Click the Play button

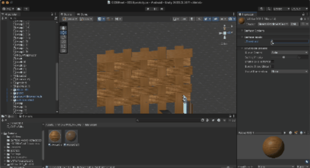(x=148, y=9)
